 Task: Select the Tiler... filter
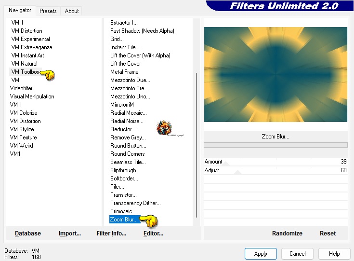pos(117,187)
